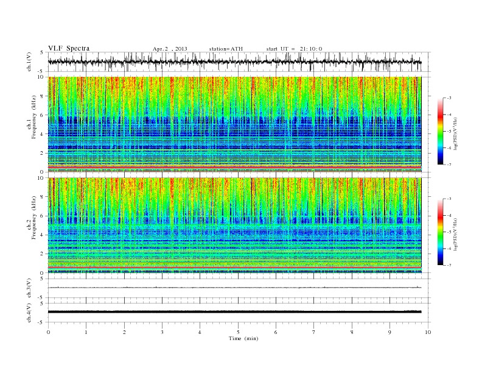Click the ch.4(V) axis label
Image resolution: width=482 pixels, height=373 pixels.
[x=29, y=313]
